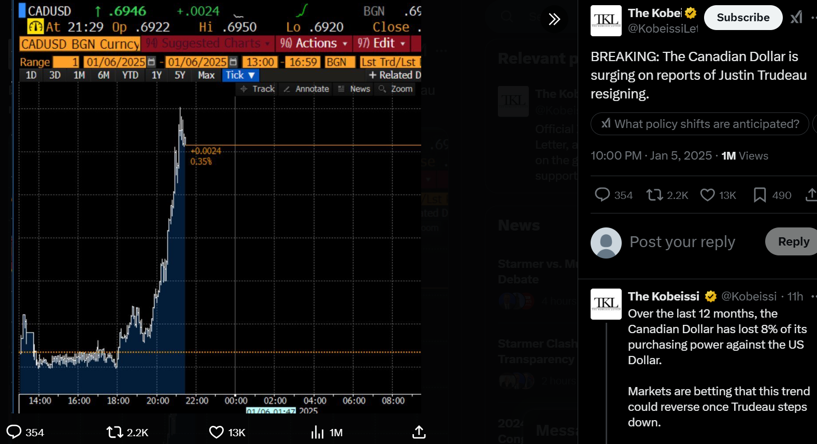Collapse the side panel with double-chevron icon
This screenshot has height=444, width=817.
coord(554,19)
